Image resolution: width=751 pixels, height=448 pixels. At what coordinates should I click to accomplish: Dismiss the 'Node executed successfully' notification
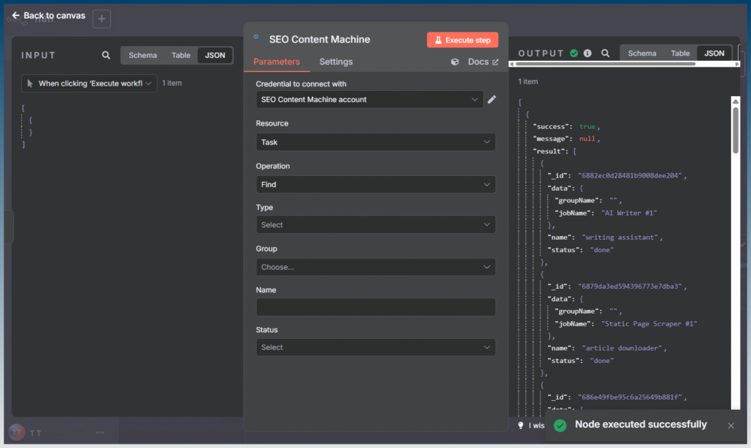point(731,425)
